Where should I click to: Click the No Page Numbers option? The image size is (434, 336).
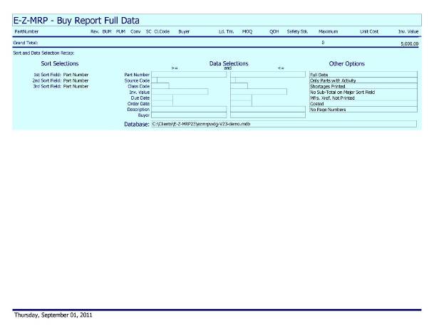pyautogui.click(x=362, y=110)
